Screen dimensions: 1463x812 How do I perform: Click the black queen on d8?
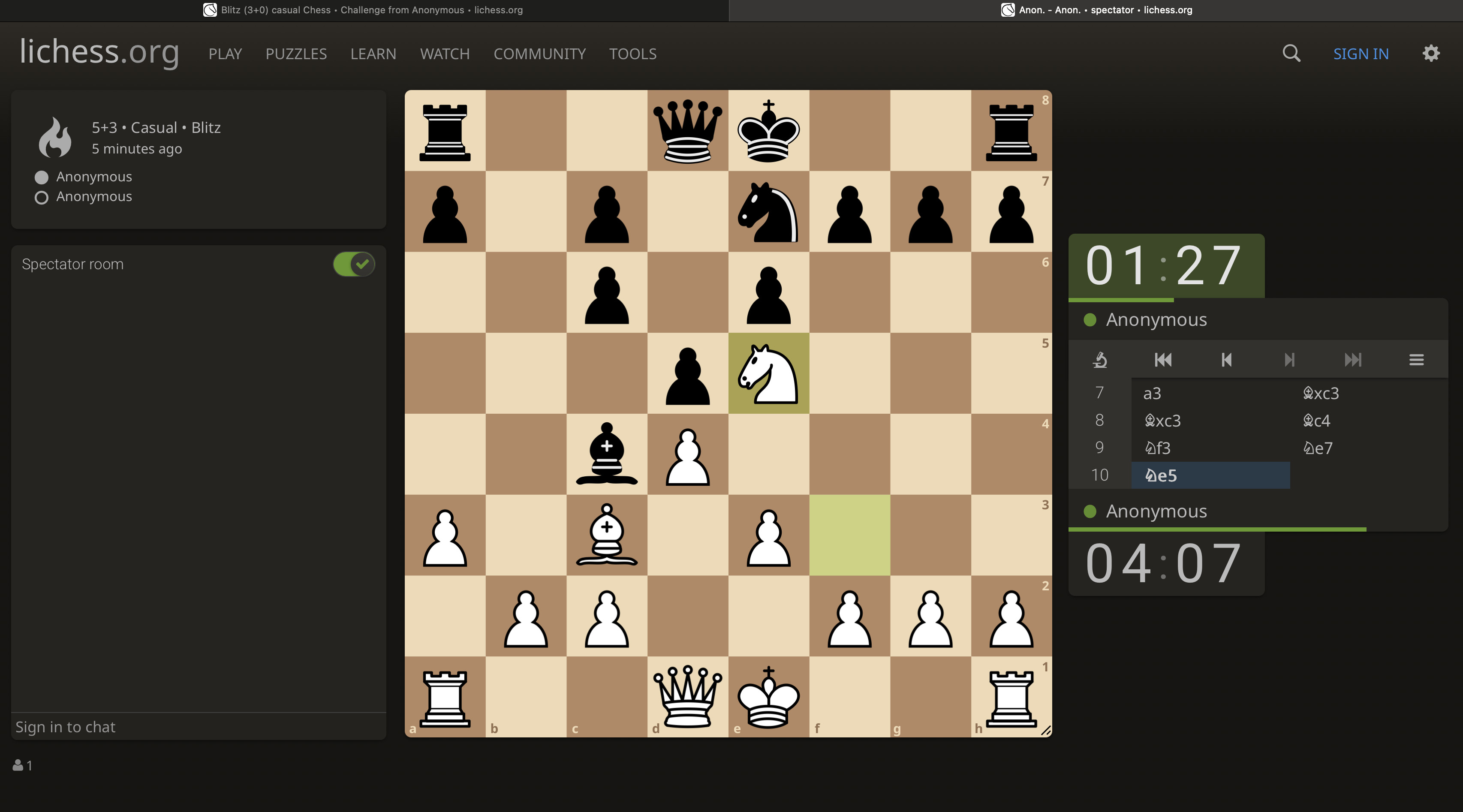coord(688,131)
